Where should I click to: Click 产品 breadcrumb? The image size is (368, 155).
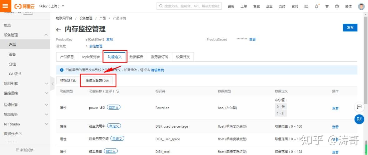[x=102, y=18]
